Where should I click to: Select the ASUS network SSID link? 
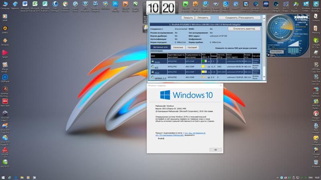pyautogui.click(x=157, y=73)
